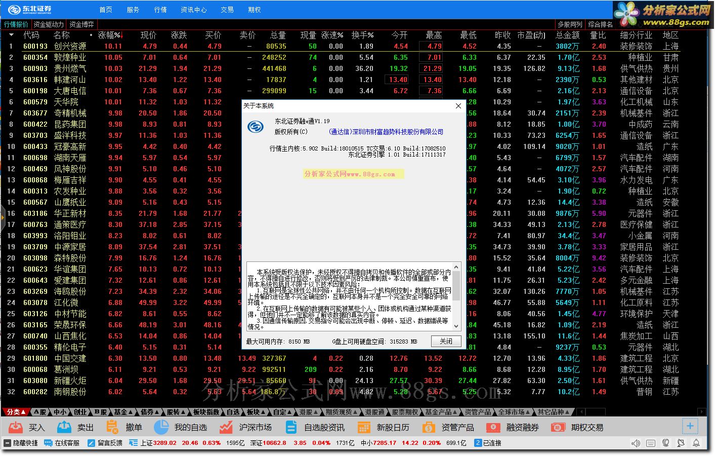Click the 卖出 sell icon
The height and width of the screenshot is (456, 715).
(x=64, y=427)
